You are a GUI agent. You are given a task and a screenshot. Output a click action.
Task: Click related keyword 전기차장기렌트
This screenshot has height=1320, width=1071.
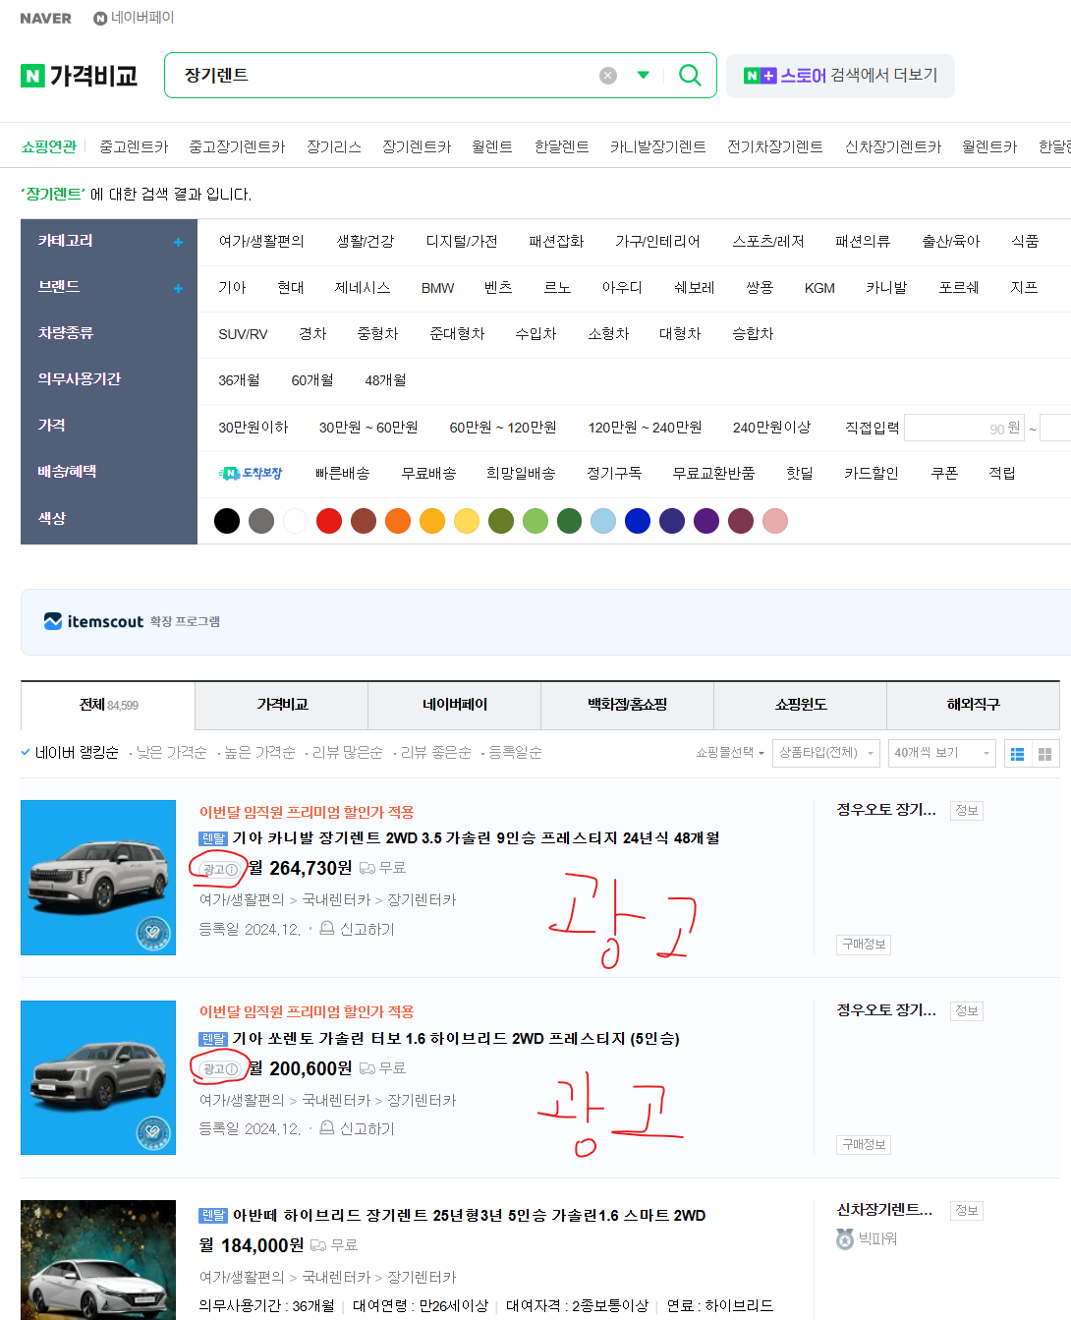click(774, 147)
